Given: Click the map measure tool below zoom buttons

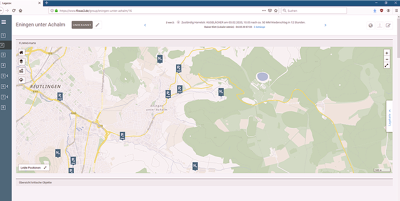Looking at the screenshot, I should [x=387, y=65].
